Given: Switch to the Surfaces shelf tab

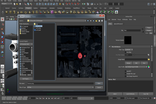Looking at the screenshot, I should pyautogui.click(x=21, y=8).
